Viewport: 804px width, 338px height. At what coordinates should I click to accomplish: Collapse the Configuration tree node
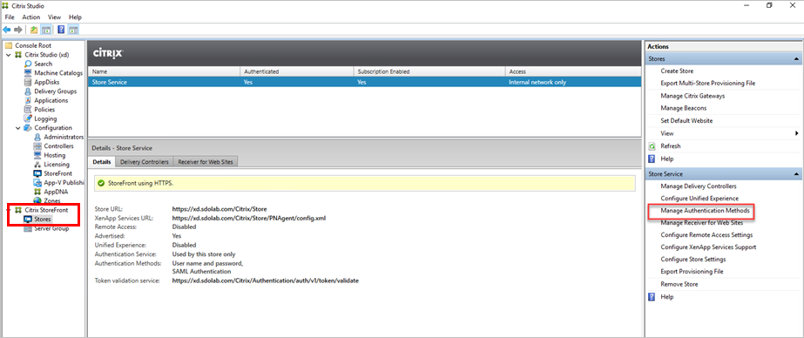point(18,128)
